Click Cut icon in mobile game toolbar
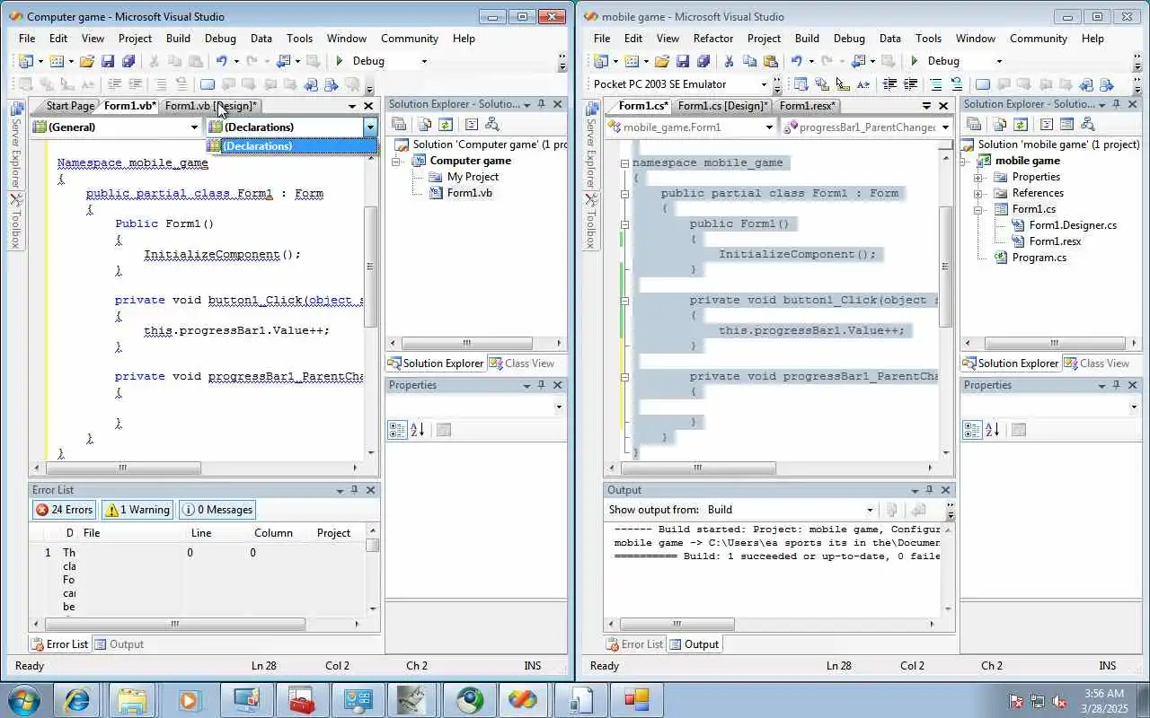Viewport: 1150px width, 718px height. (729, 61)
